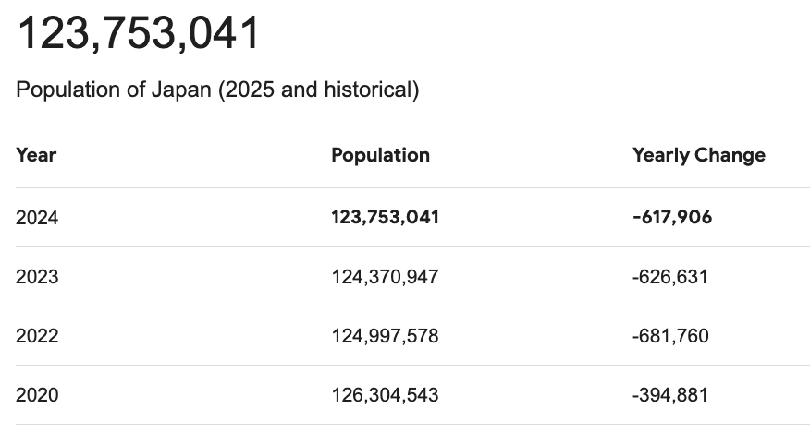
Task: Click the -626,631 yearly change value
Action: [670, 277]
